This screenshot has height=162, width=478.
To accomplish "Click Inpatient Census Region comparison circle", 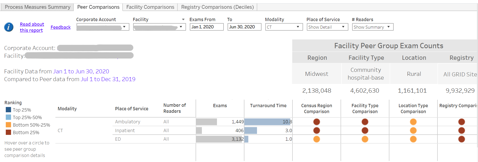I will point(316,130).
